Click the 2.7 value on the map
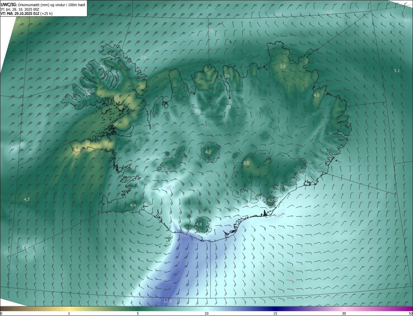This screenshot has width=413, height=316. pyautogui.click(x=116, y=98)
